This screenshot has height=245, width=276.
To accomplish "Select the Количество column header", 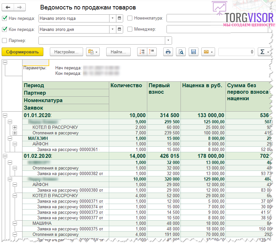I will coord(128,96).
